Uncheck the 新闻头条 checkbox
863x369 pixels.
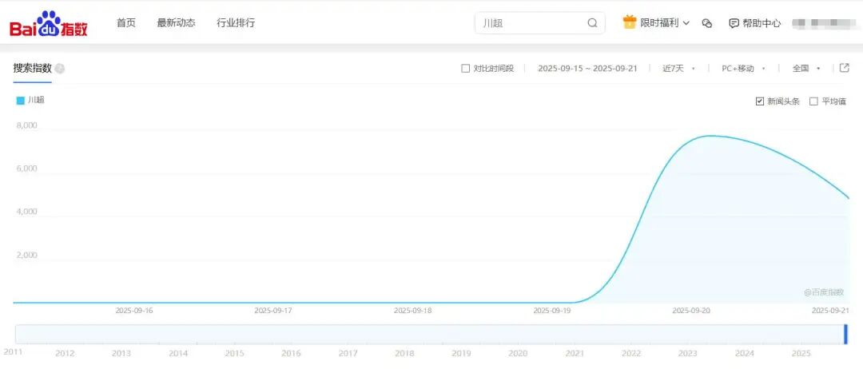click(760, 101)
